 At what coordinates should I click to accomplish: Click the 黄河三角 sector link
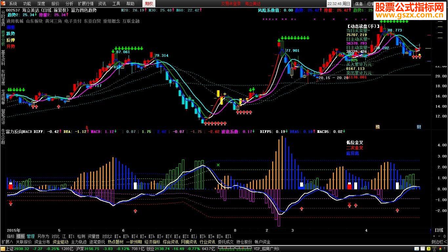point(53,21)
